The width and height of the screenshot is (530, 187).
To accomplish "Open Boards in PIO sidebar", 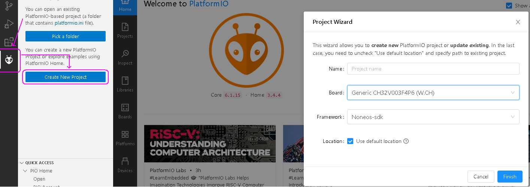I will pyautogui.click(x=125, y=111).
